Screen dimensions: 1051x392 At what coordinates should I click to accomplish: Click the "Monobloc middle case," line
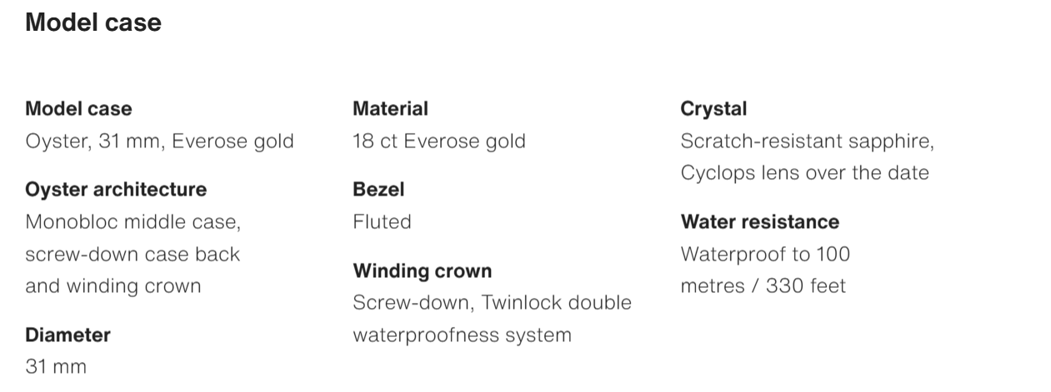(133, 221)
